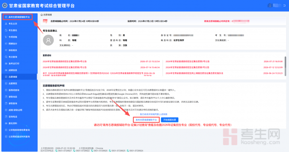Click the blue 开始填报志愿 button
The width and height of the screenshot is (289, 152).
click(169, 120)
